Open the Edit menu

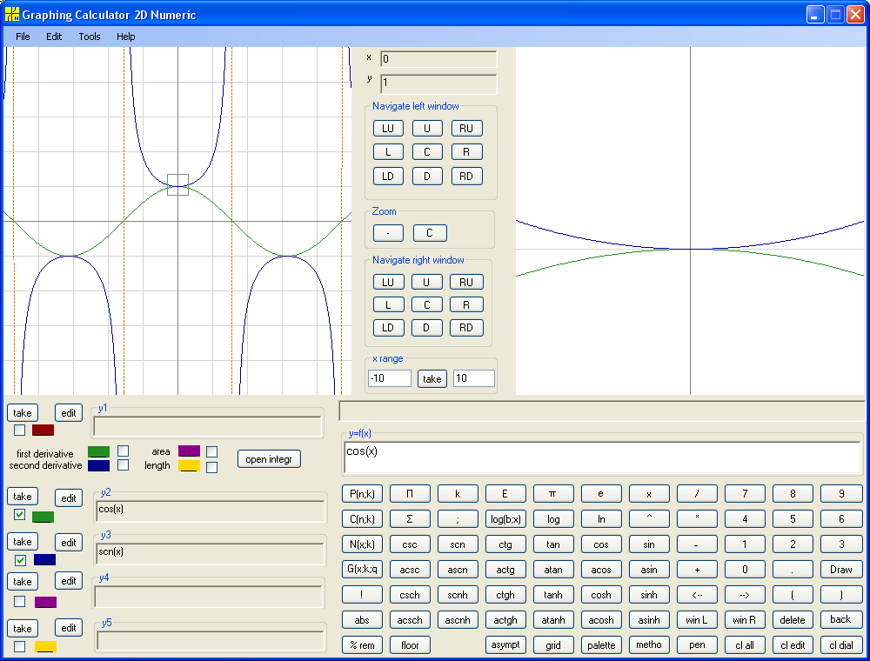click(54, 37)
